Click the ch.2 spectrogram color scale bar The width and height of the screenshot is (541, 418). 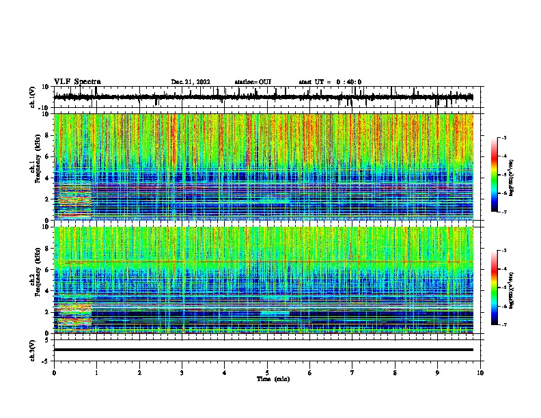click(x=494, y=288)
